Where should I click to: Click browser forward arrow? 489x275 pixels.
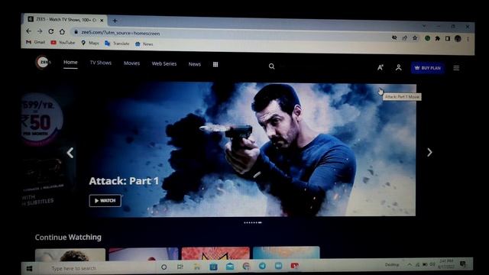[x=40, y=31]
